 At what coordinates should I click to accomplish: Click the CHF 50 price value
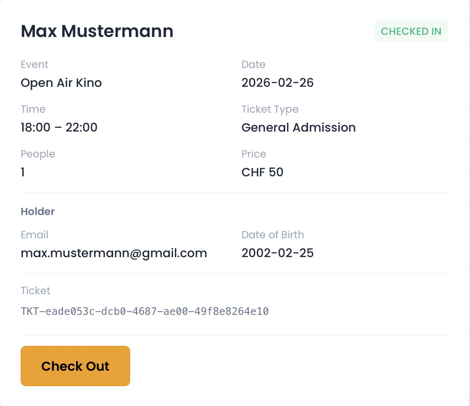coord(262,172)
